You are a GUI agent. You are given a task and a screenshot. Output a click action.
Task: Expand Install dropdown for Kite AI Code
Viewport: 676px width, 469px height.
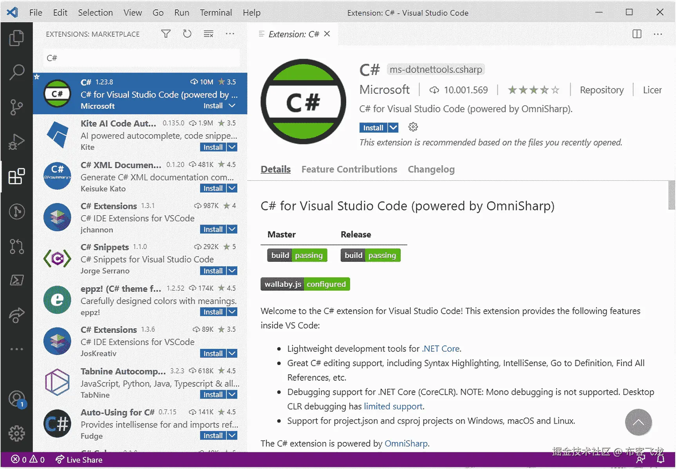tap(232, 147)
